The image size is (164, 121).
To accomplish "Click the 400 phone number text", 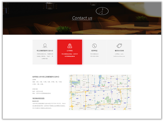I will 94,56.
